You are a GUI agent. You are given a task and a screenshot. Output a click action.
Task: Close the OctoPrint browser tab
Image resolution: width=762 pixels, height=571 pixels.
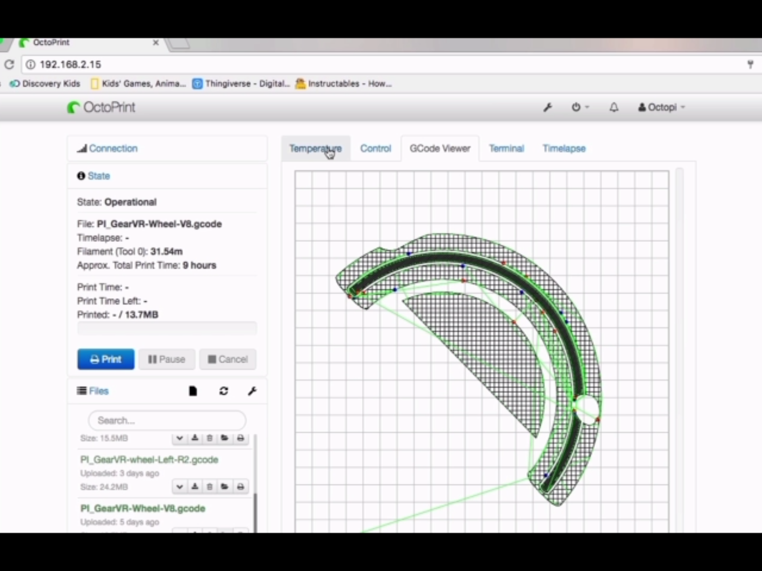click(x=156, y=42)
